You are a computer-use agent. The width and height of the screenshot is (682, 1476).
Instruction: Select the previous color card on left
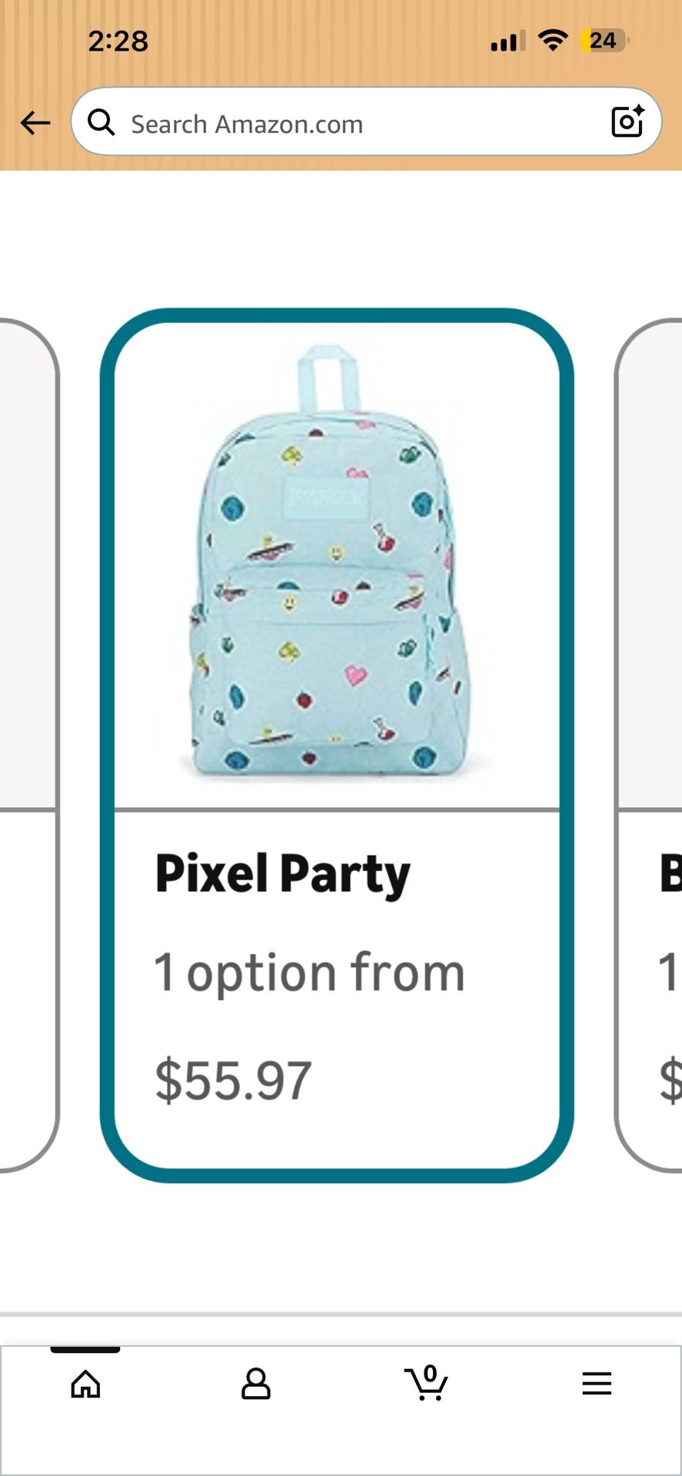pyautogui.click(x=29, y=745)
